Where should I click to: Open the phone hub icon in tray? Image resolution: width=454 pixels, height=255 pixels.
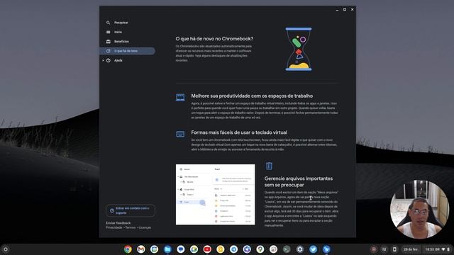[x=394, y=249]
